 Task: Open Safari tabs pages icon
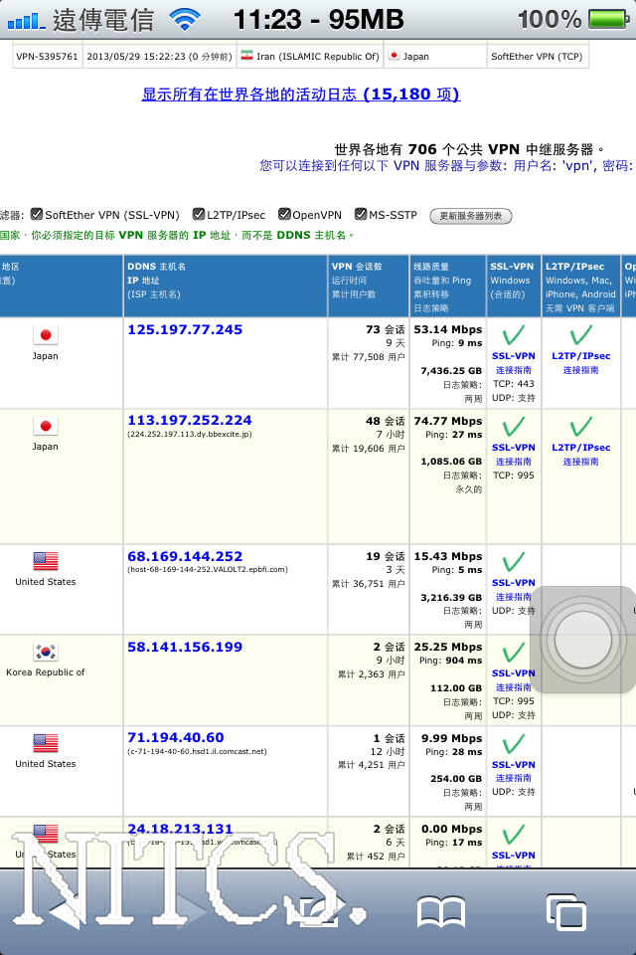(x=566, y=912)
